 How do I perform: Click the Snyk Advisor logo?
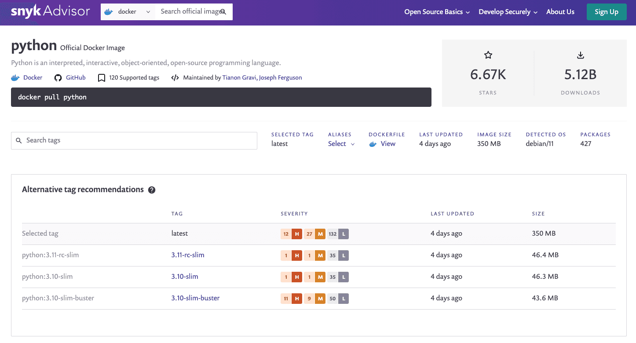click(x=50, y=12)
